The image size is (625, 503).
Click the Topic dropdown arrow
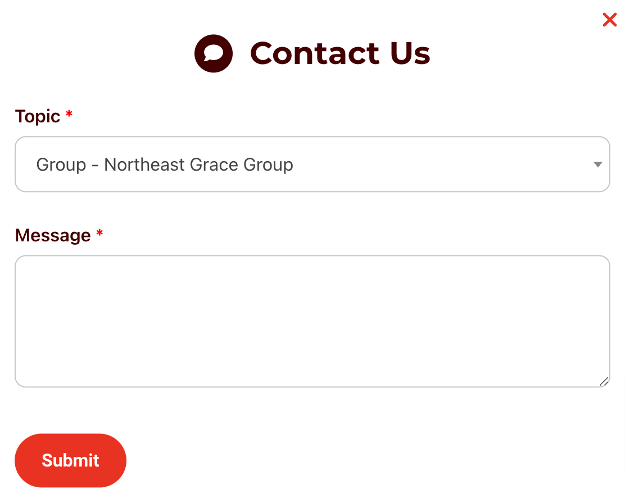597,164
